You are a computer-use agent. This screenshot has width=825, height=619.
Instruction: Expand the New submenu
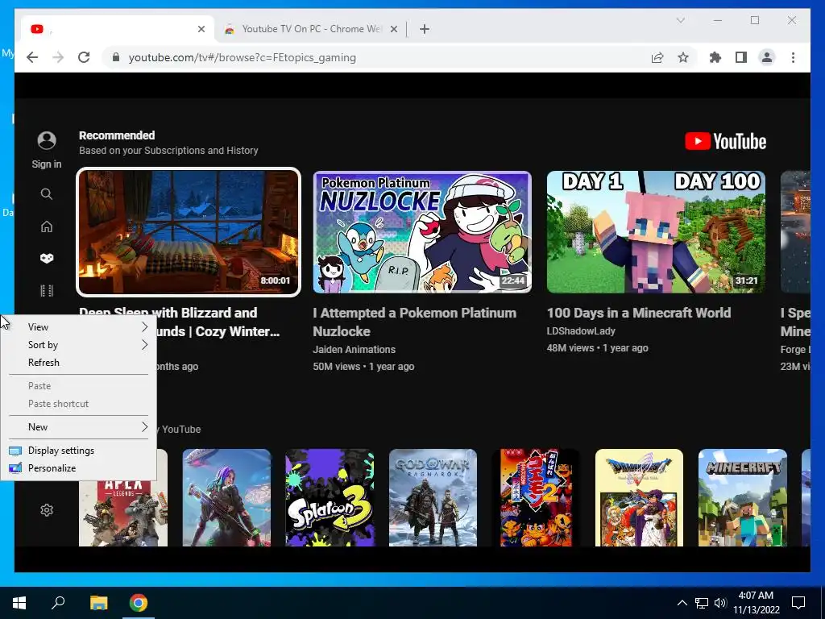(x=78, y=427)
